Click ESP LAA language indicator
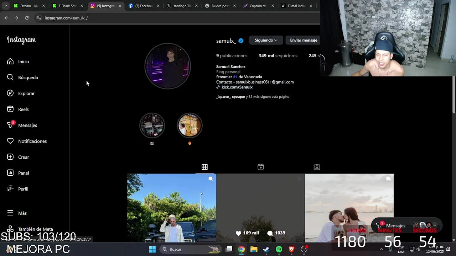The image size is (456, 256). [401, 250]
